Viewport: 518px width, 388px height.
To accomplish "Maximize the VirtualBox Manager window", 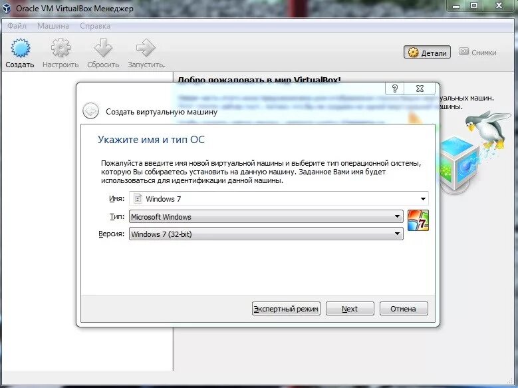I will (474, 5).
